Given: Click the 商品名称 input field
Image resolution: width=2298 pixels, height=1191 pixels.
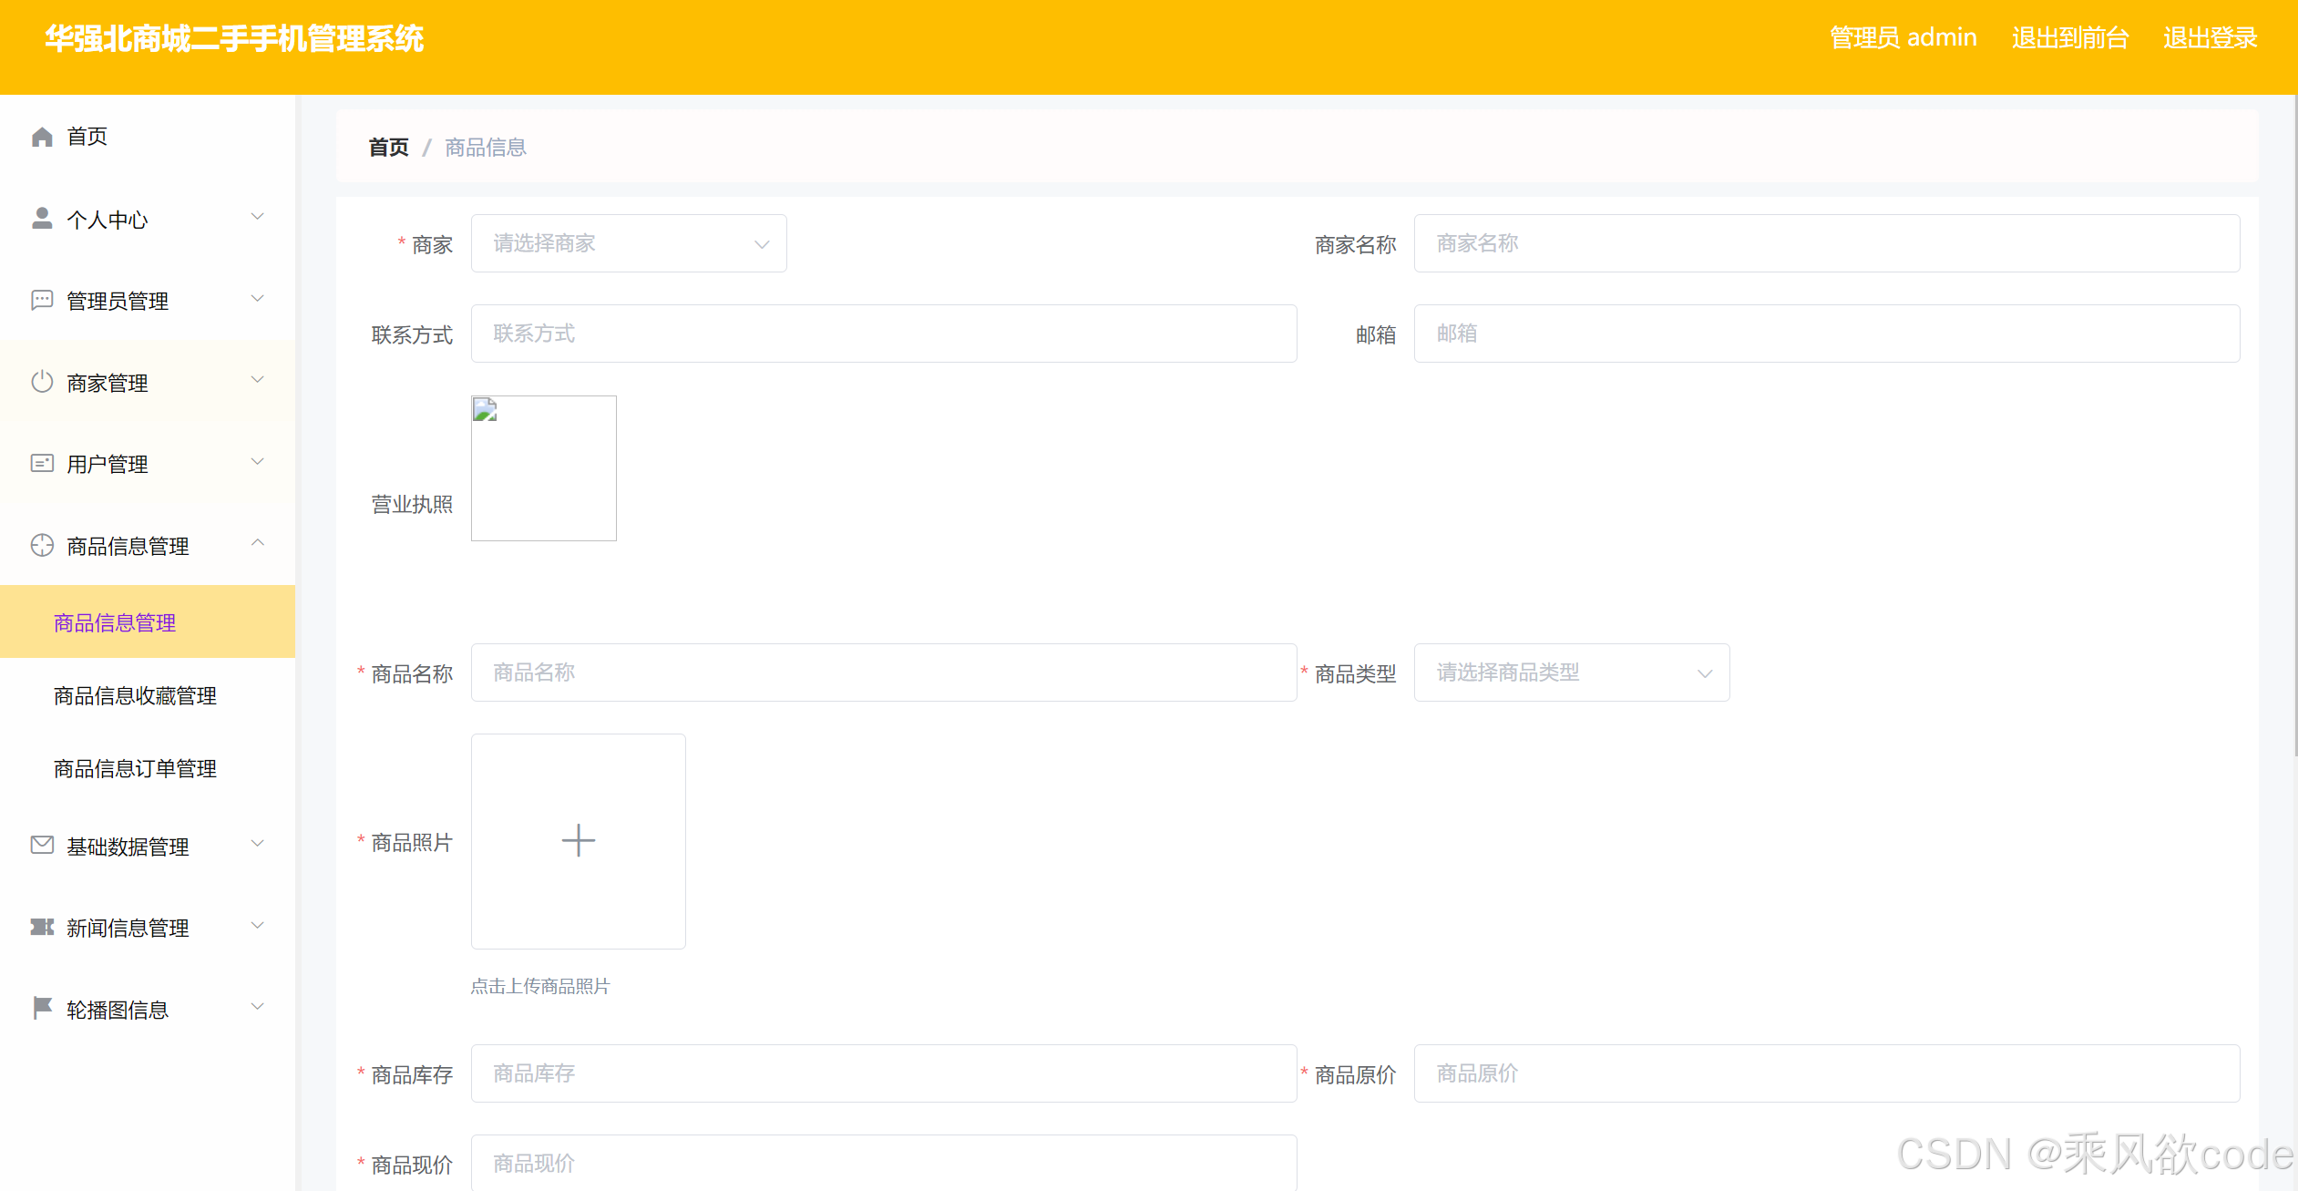Looking at the screenshot, I should [x=882, y=673].
